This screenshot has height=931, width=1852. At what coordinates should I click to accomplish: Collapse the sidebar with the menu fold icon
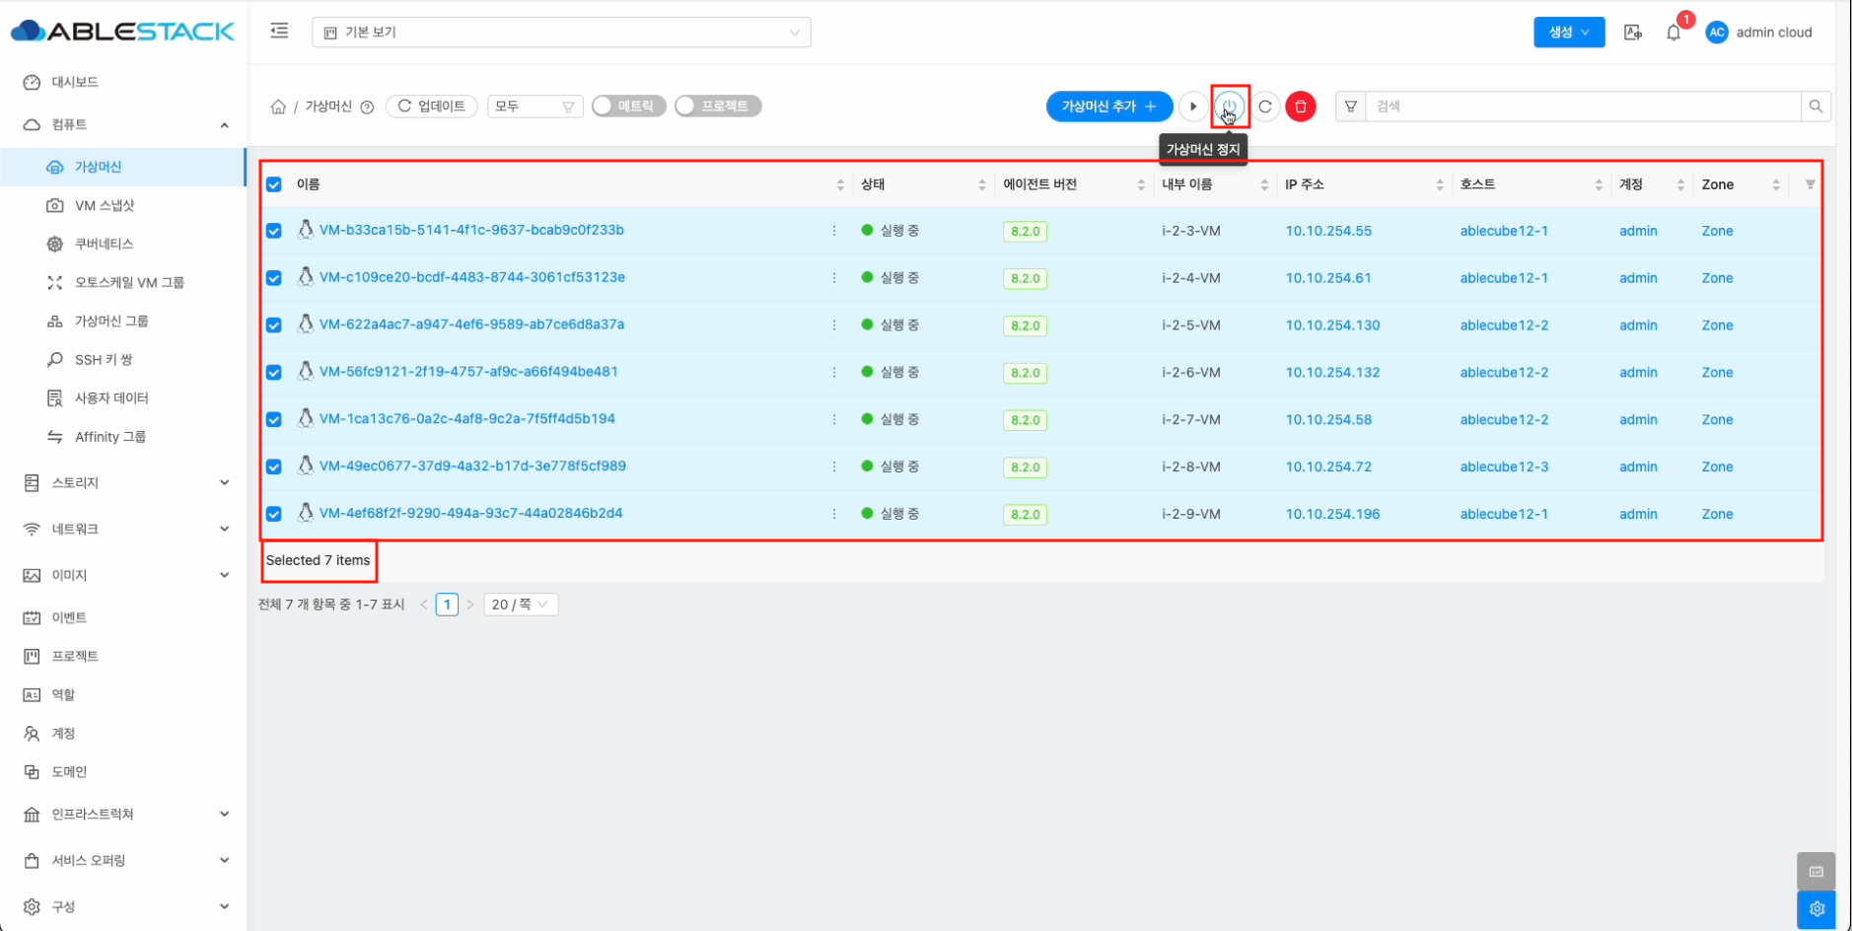click(x=280, y=32)
